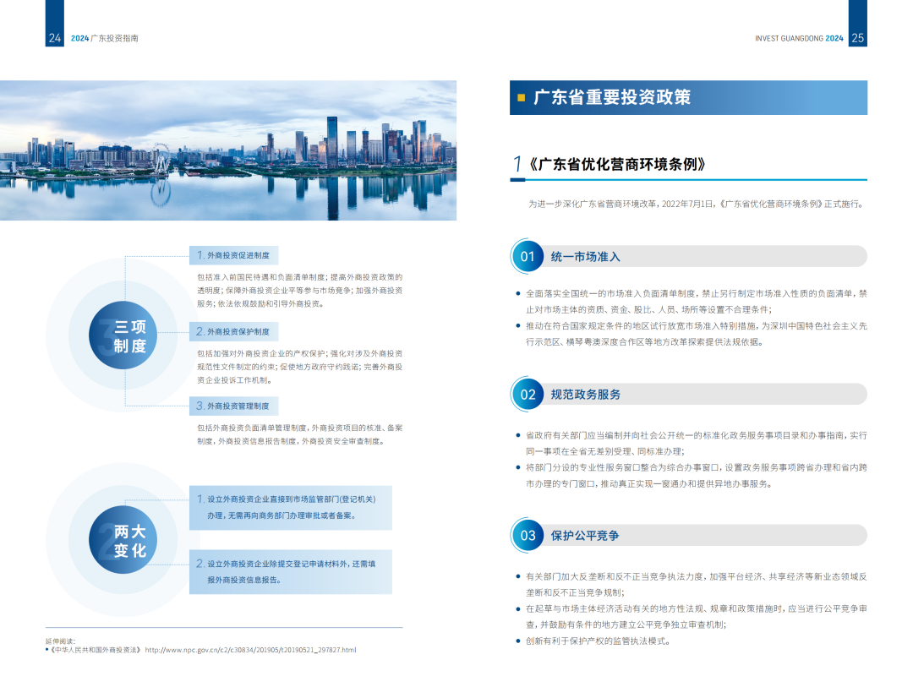This screenshot has height=698, width=913.
Task: Click the INVEST GUANGDONG 2024 header text
Action: (x=798, y=38)
